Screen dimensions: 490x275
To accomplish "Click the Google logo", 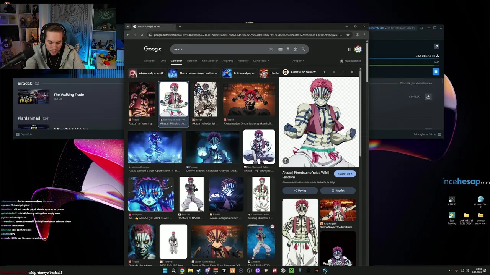I will coord(153,49).
